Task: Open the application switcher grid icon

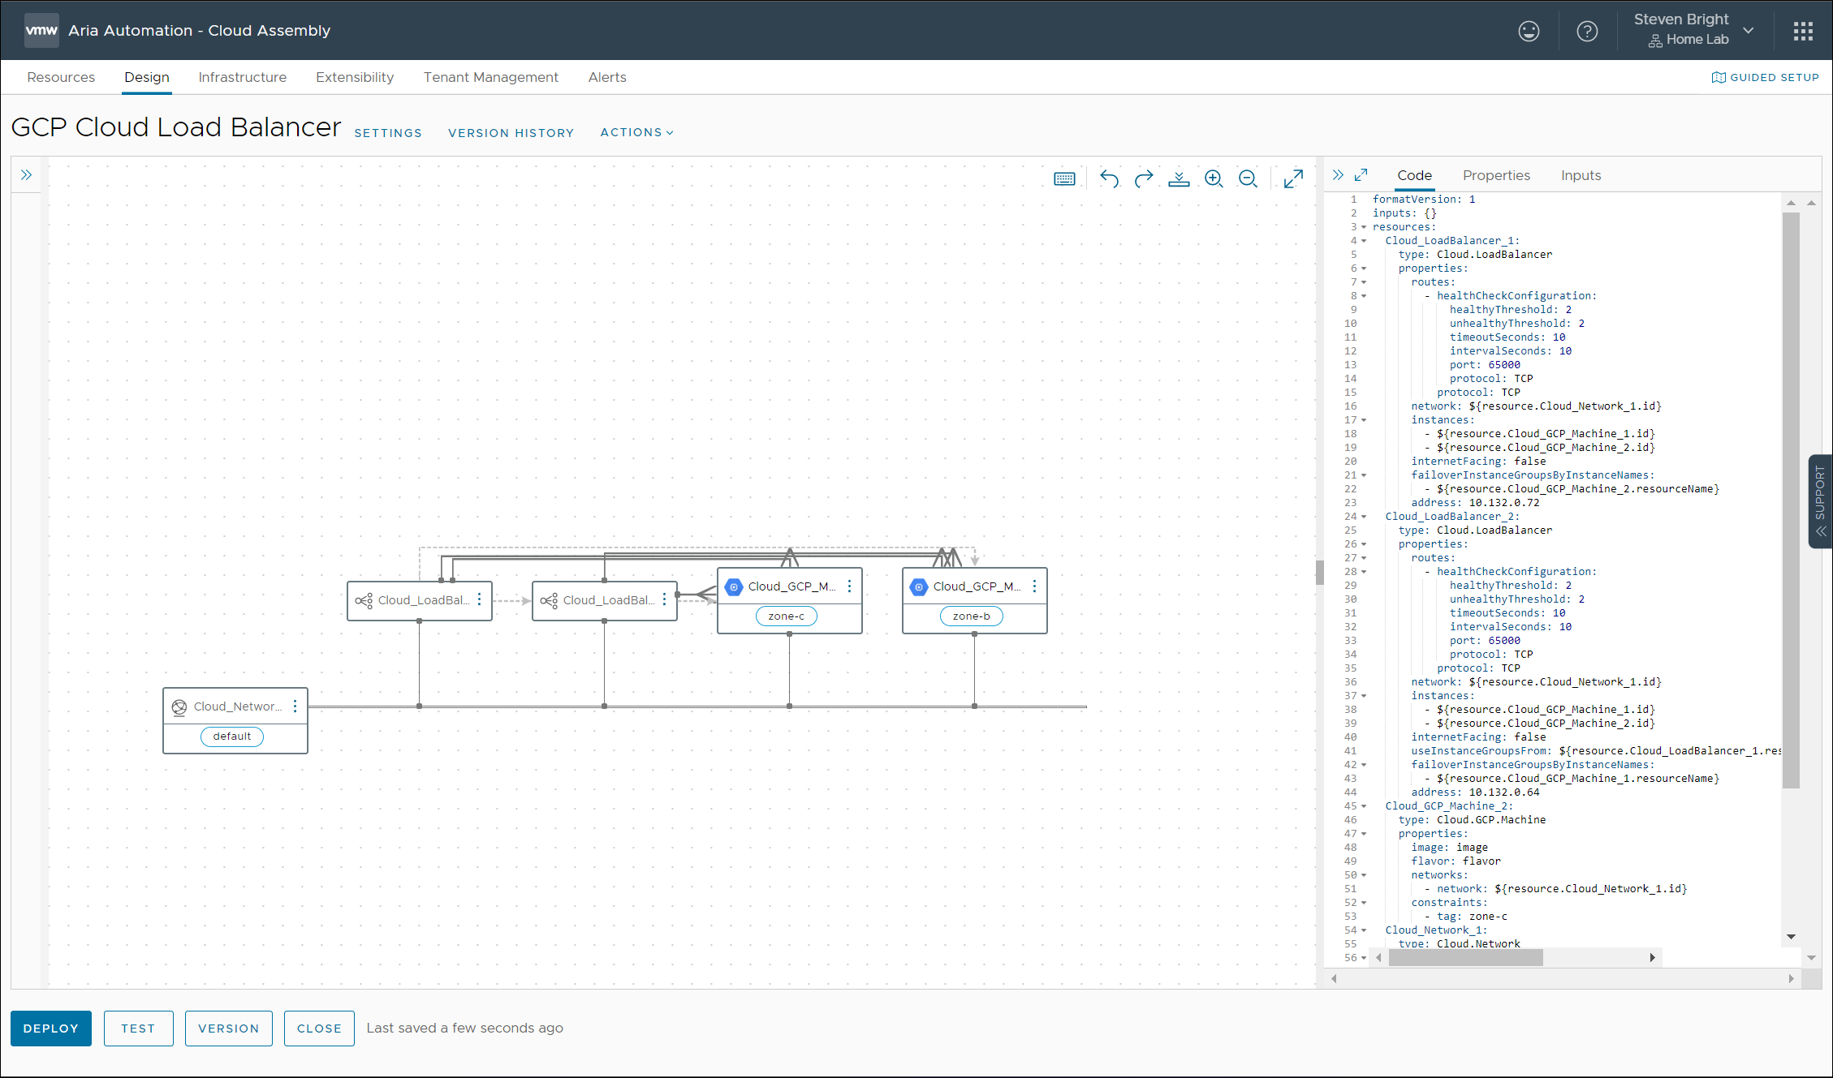Action: (x=1803, y=31)
